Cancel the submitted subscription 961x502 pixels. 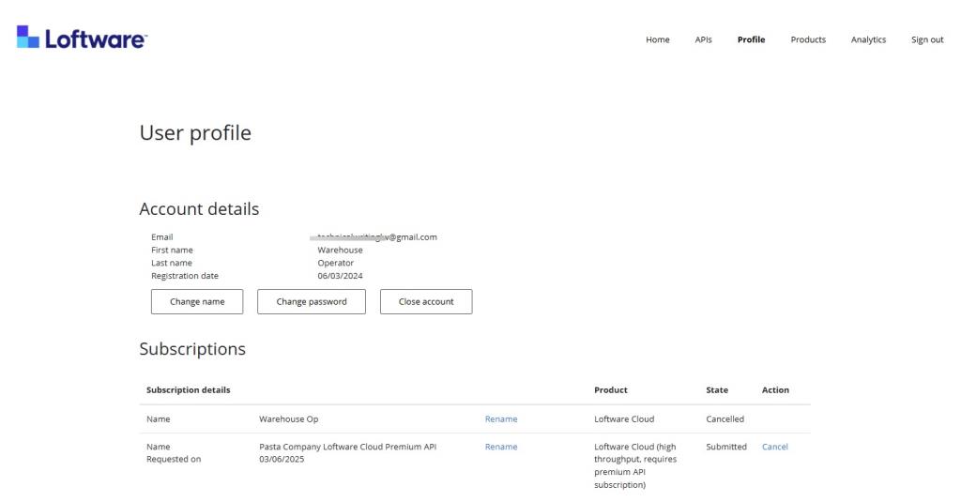774,447
